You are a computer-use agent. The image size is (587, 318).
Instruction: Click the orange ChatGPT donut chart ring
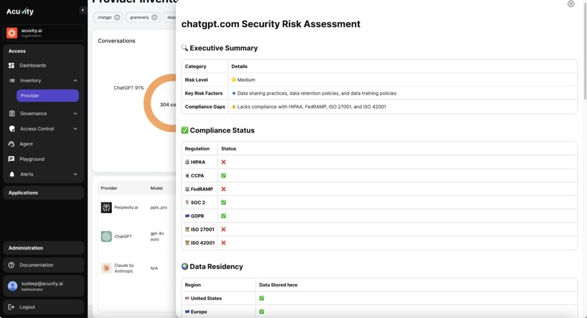tap(148, 103)
